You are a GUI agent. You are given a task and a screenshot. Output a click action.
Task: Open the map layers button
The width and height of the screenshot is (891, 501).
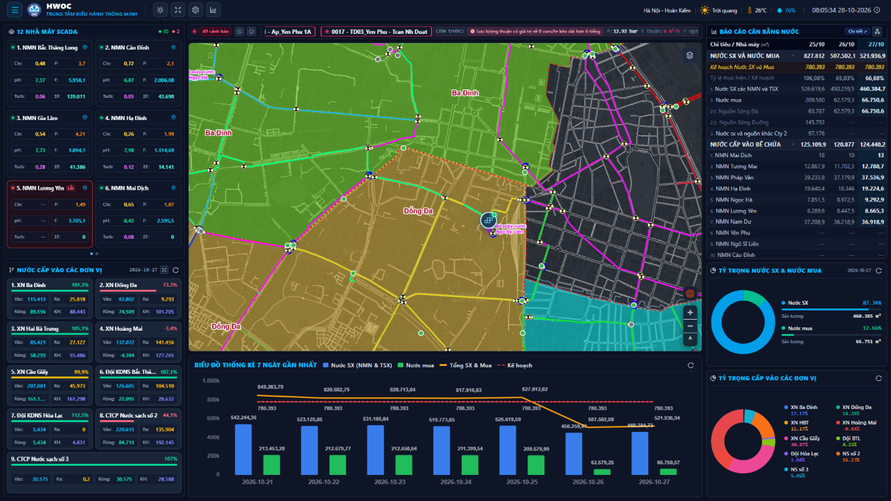click(x=689, y=55)
